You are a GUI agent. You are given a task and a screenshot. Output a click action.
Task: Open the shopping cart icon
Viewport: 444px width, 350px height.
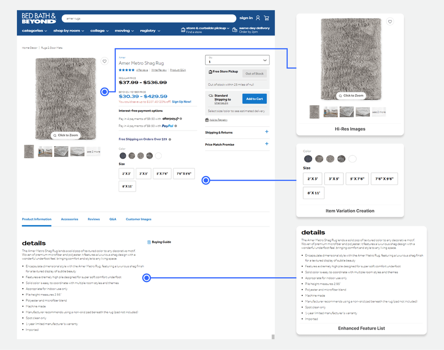(x=266, y=18)
